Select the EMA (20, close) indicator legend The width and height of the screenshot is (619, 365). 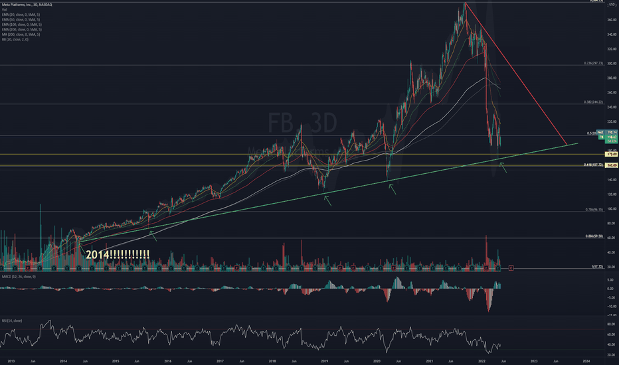pyautogui.click(x=21, y=15)
